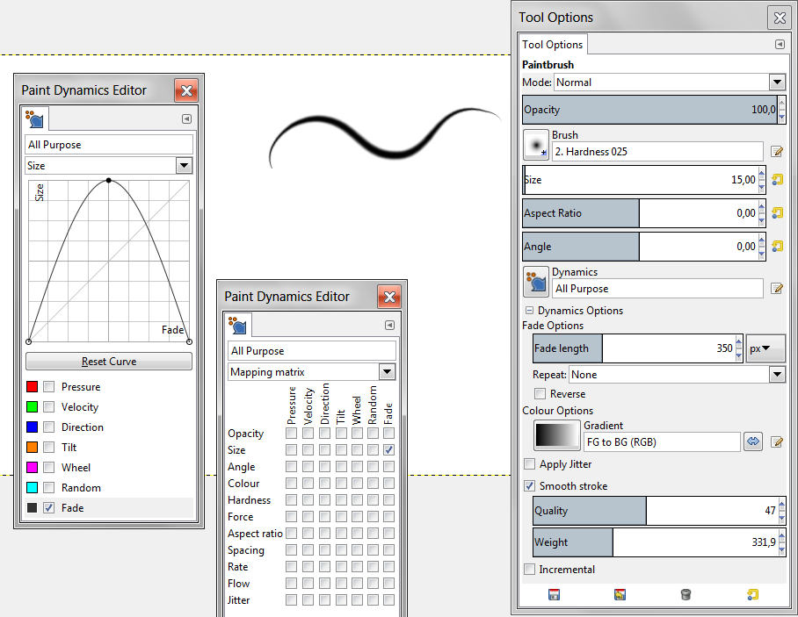
Task: Select the Tool Options tab
Action: (553, 45)
